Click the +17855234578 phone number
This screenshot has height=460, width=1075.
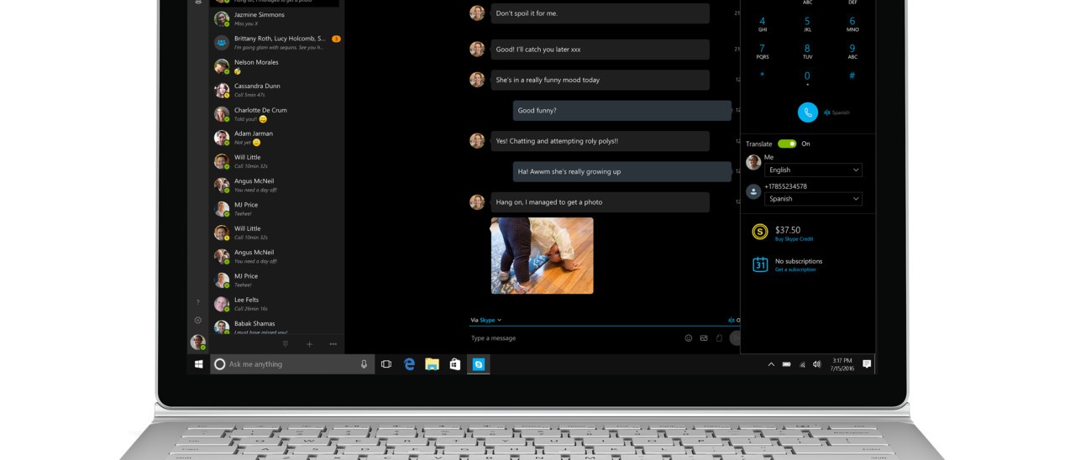[x=785, y=186]
